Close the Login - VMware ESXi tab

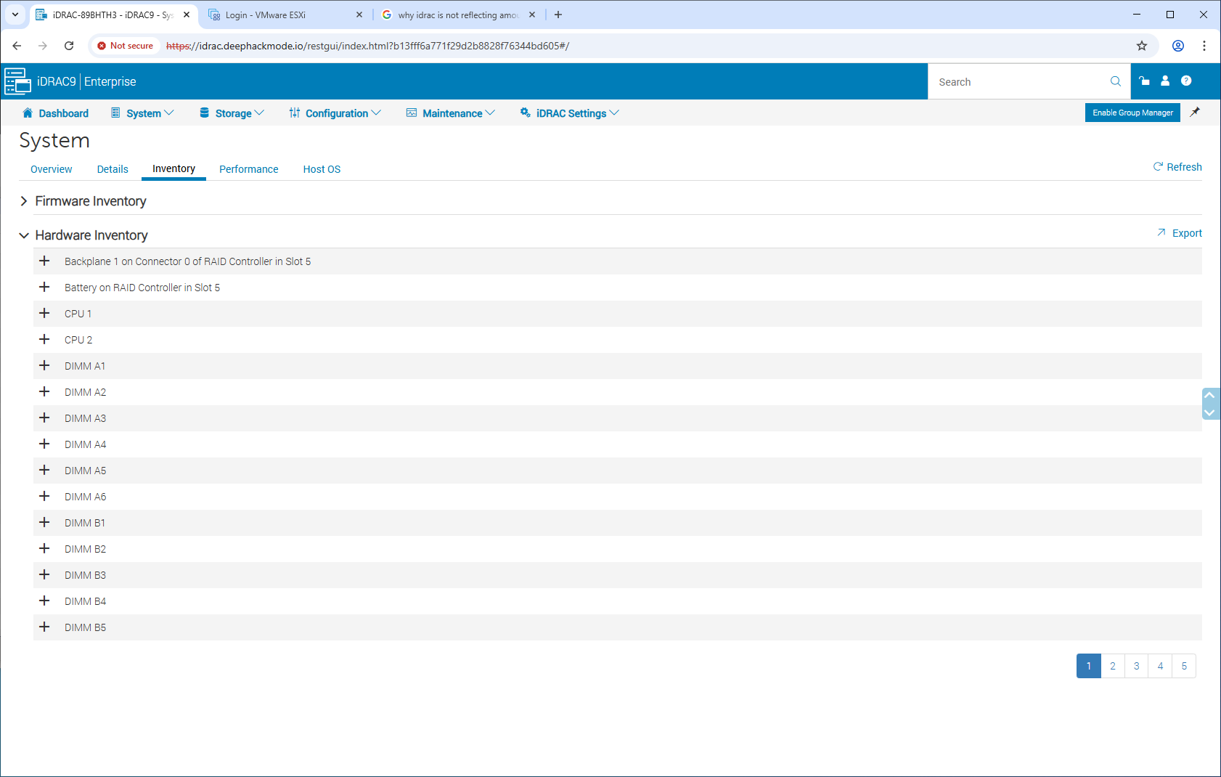[x=359, y=15]
